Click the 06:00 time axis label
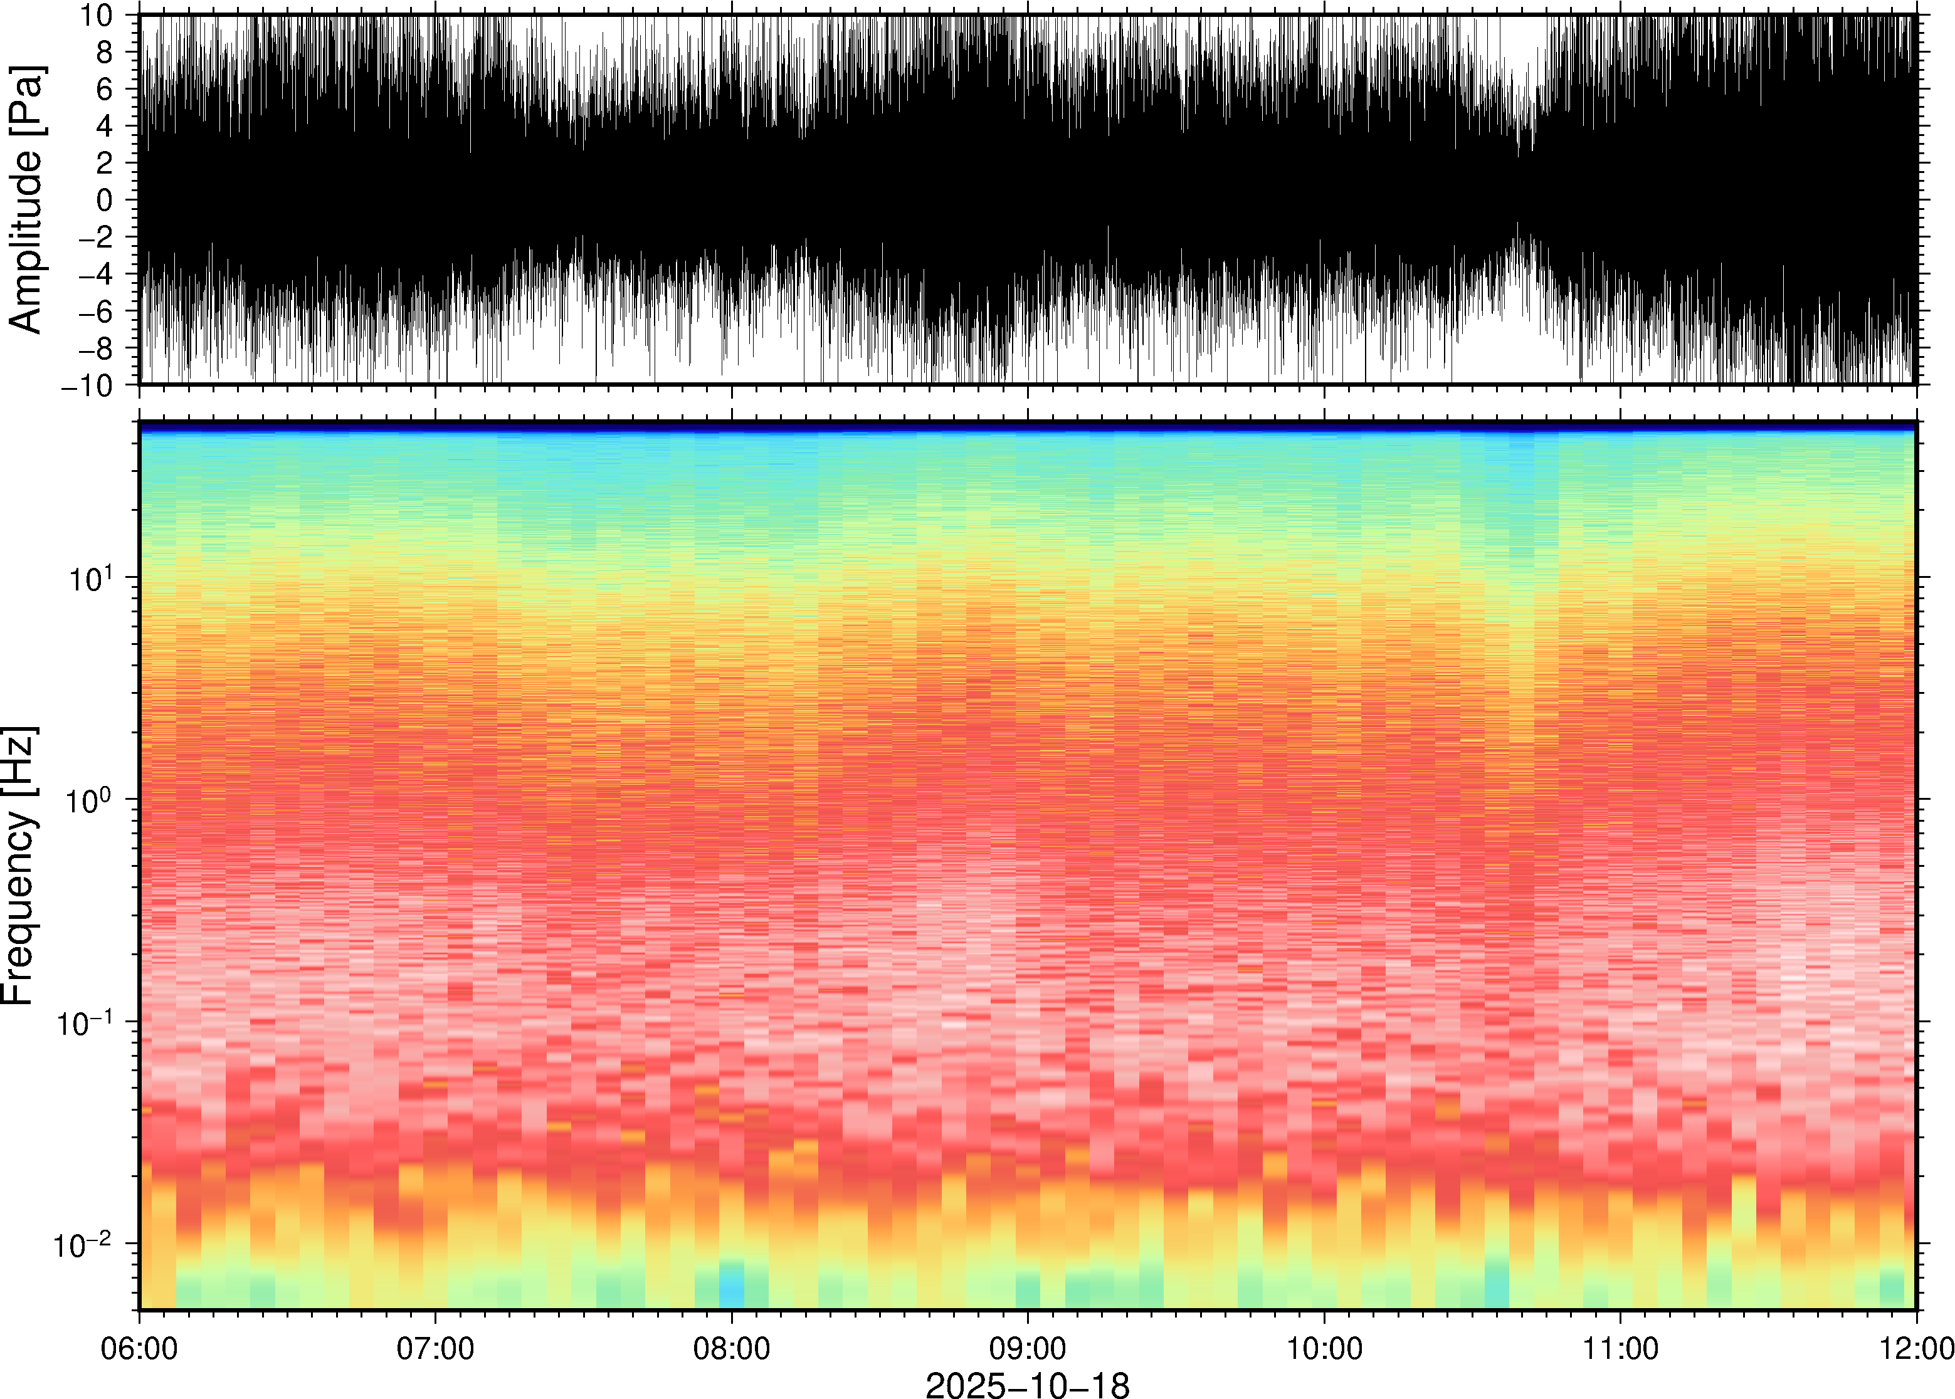1955x1399 pixels. point(139,1348)
